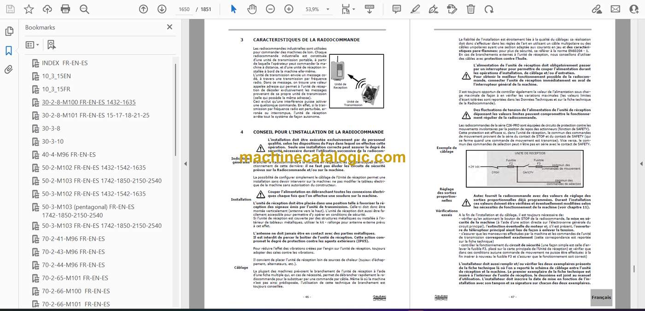The height and width of the screenshot is (311, 645).
Task: Collapse the left navigation pane arrow
Action: (186, 163)
